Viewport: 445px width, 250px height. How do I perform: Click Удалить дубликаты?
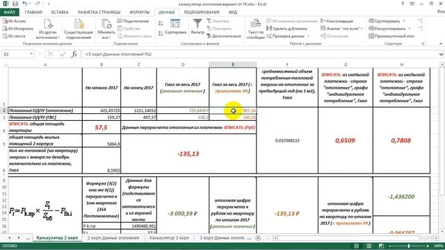287,28
